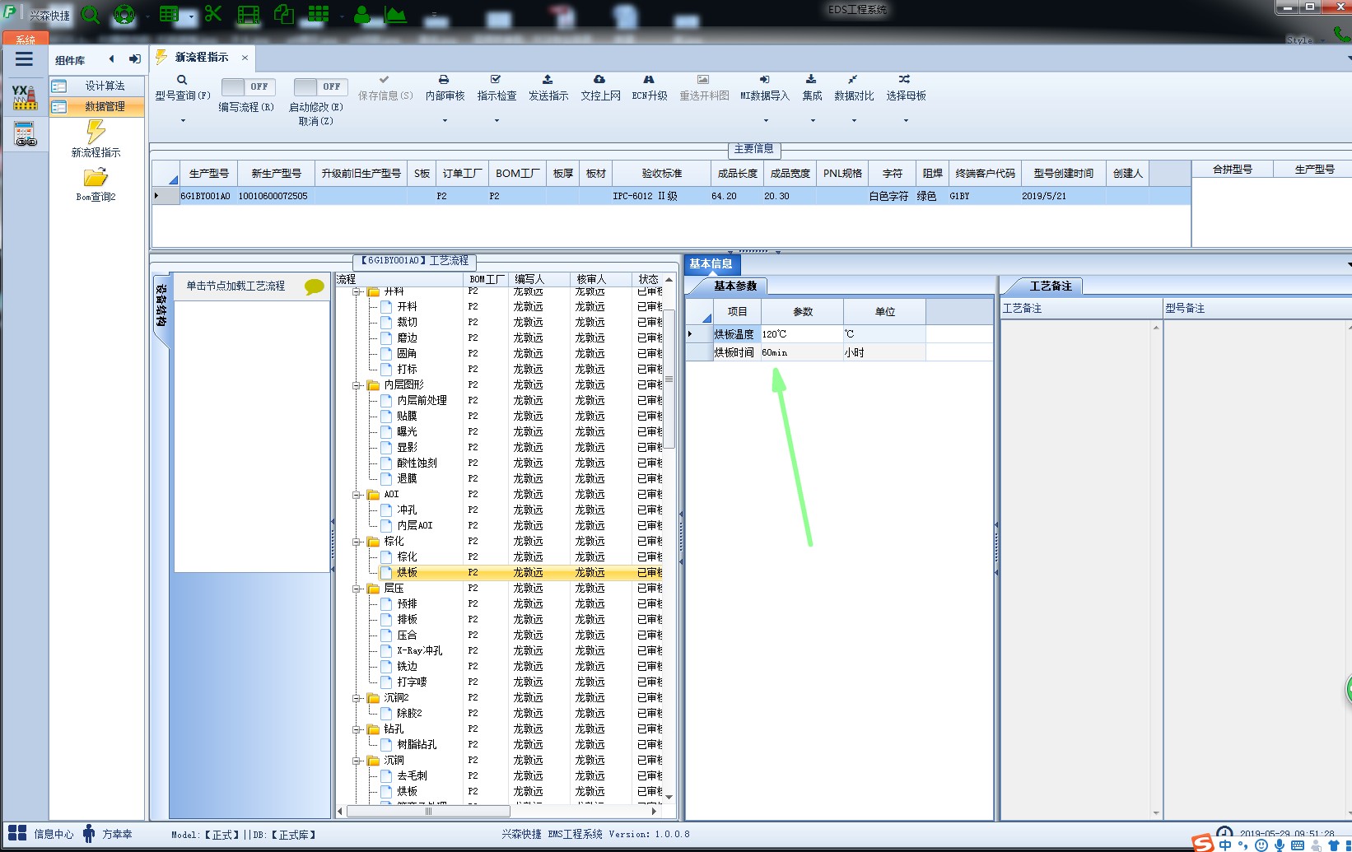Open dropdown arrow under 数据对比
The image size is (1352, 852).
[854, 121]
